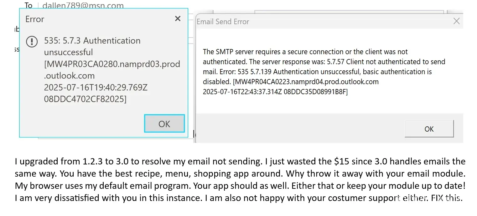Viewport: 477px width, 216px height.
Task: Click the MW4PR03CA0280.namprd03.prod server text
Action: [x=112, y=64]
